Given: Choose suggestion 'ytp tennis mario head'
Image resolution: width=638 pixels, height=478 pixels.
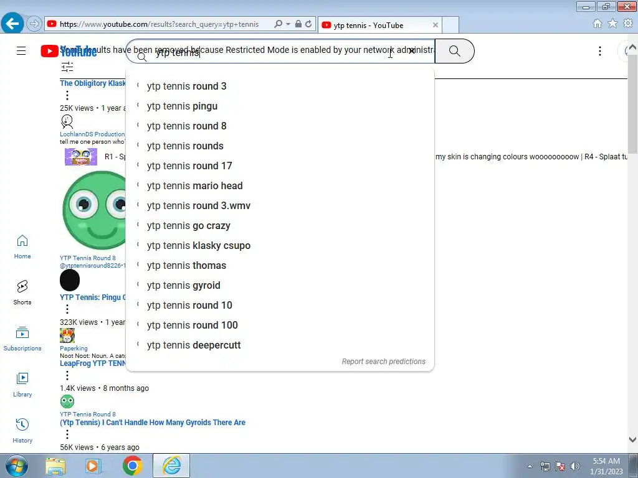Looking at the screenshot, I should pyautogui.click(x=280, y=185).
